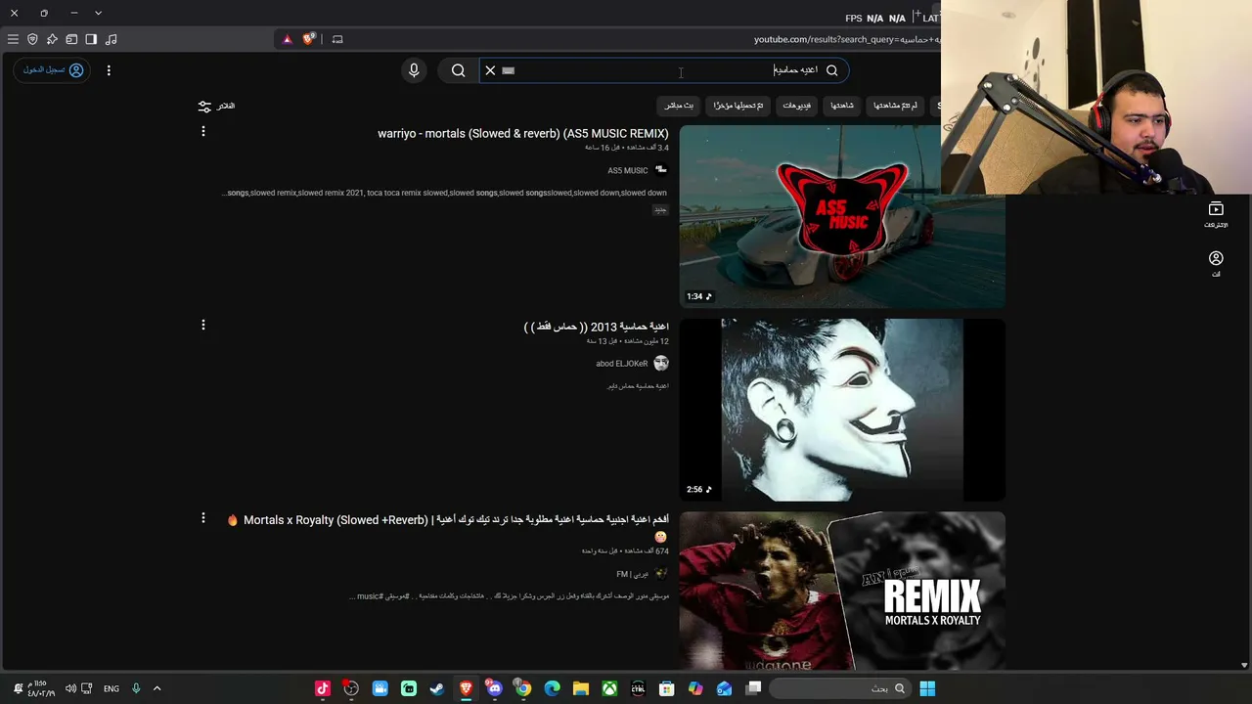1252x704 pixels.
Task: Open the on-screen keyboard icon in search box
Action: 508,70
